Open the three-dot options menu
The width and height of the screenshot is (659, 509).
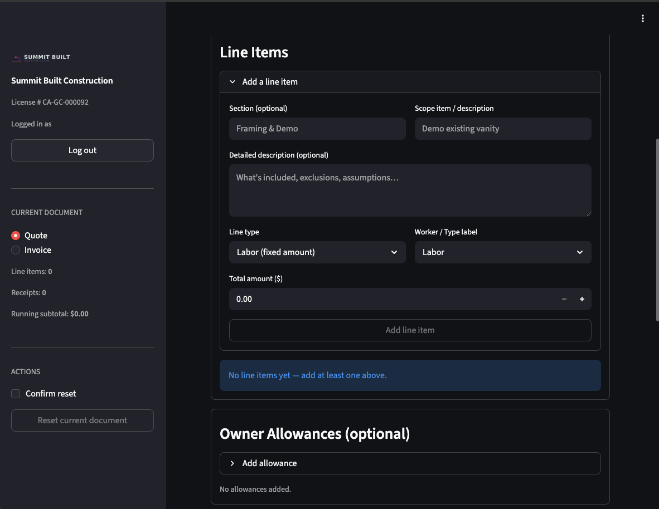point(642,18)
